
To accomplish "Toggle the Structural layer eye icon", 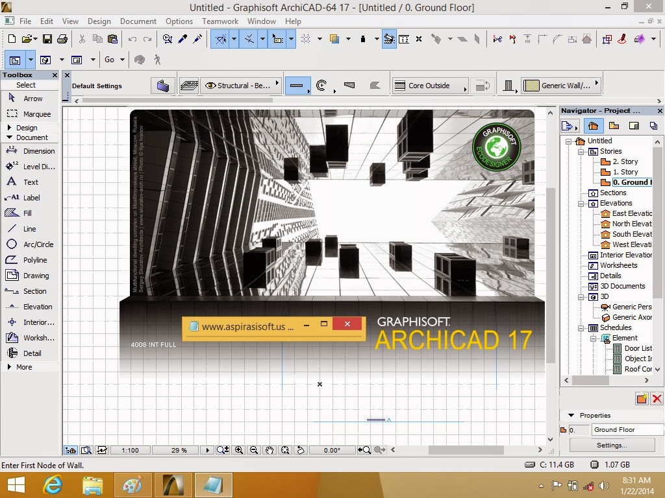I will click(x=210, y=86).
